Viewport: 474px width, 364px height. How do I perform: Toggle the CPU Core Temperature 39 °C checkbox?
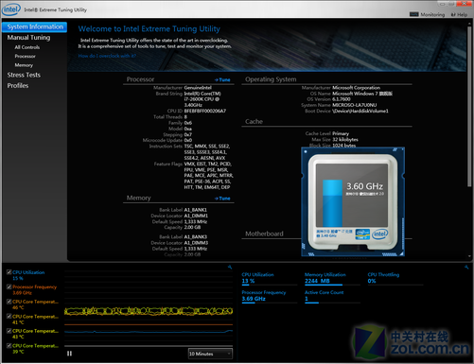click(x=9, y=346)
